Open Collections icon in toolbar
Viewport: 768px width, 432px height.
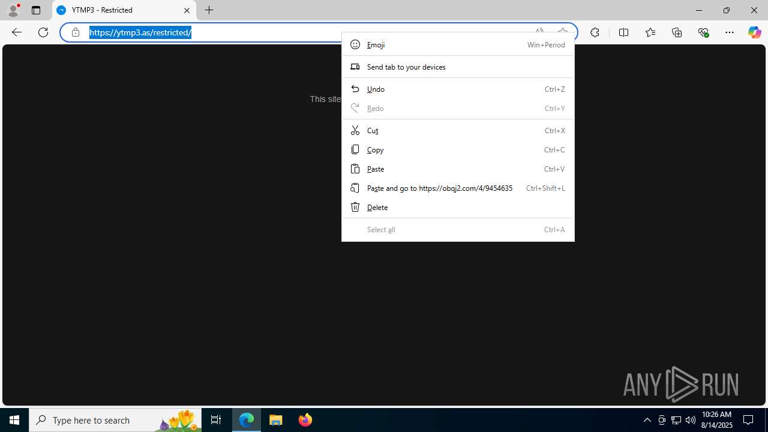click(x=677, y=32)
